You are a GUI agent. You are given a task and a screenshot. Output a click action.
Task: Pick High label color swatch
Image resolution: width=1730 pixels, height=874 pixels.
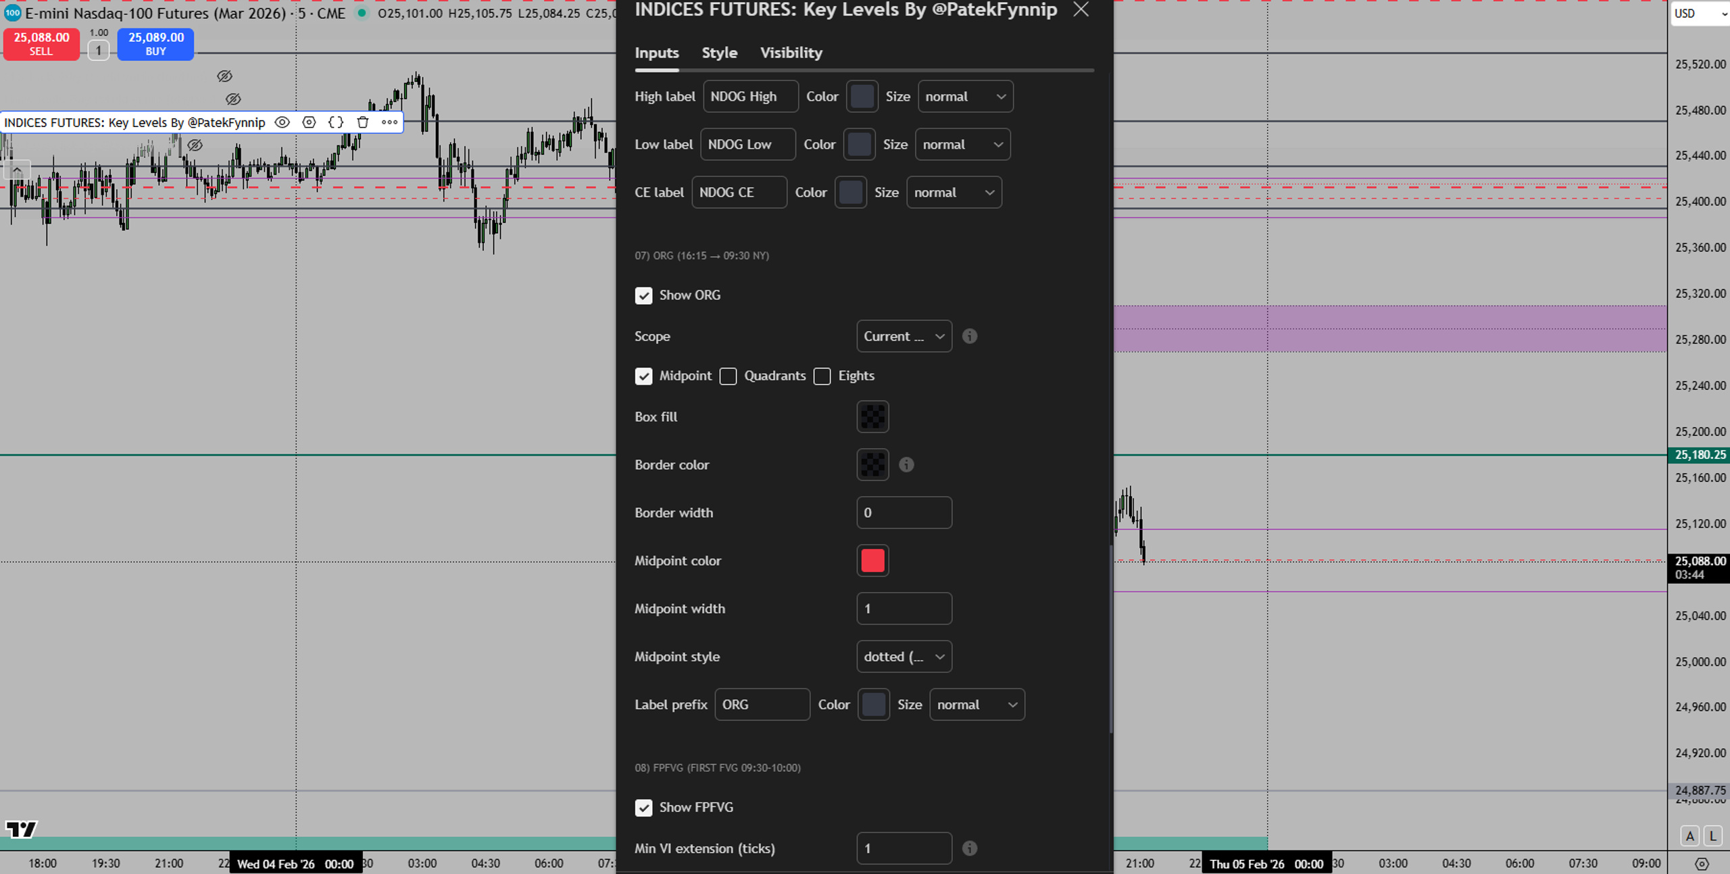tap(862, 97)
